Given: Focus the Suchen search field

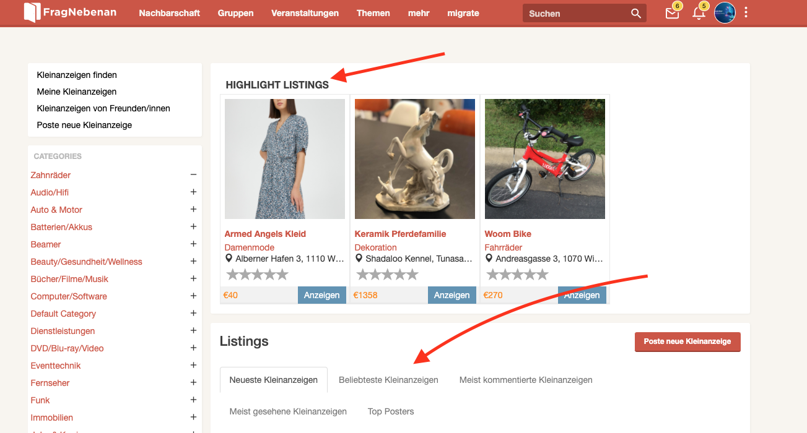Looking at the screenshot, I should point(576,14).
